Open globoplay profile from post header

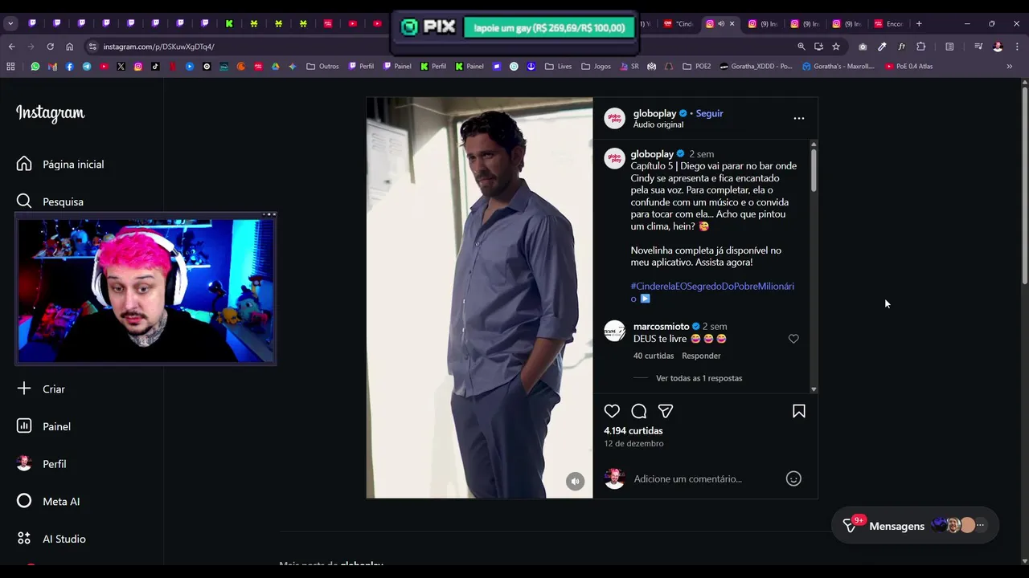(654, 113)
